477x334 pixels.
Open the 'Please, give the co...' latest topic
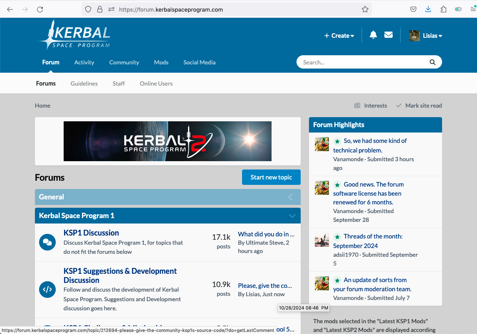[x=265, y=286]
